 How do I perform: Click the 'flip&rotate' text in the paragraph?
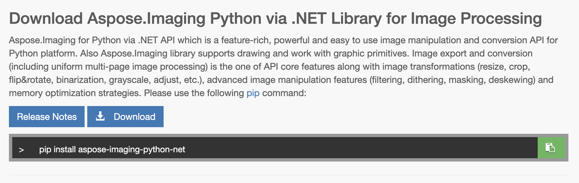pos(30,80)
